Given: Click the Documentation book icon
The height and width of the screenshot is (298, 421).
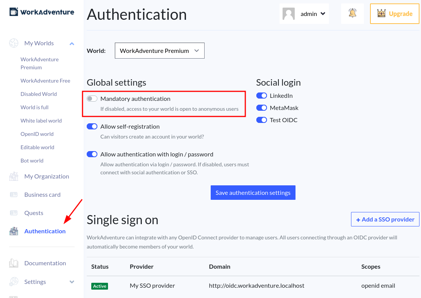Looking at the screenshot, I should [14, 263].
